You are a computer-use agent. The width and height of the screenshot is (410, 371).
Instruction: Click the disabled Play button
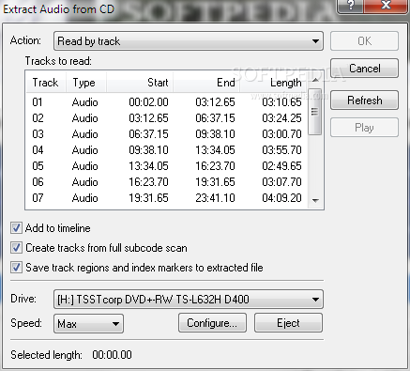point(364,128)
